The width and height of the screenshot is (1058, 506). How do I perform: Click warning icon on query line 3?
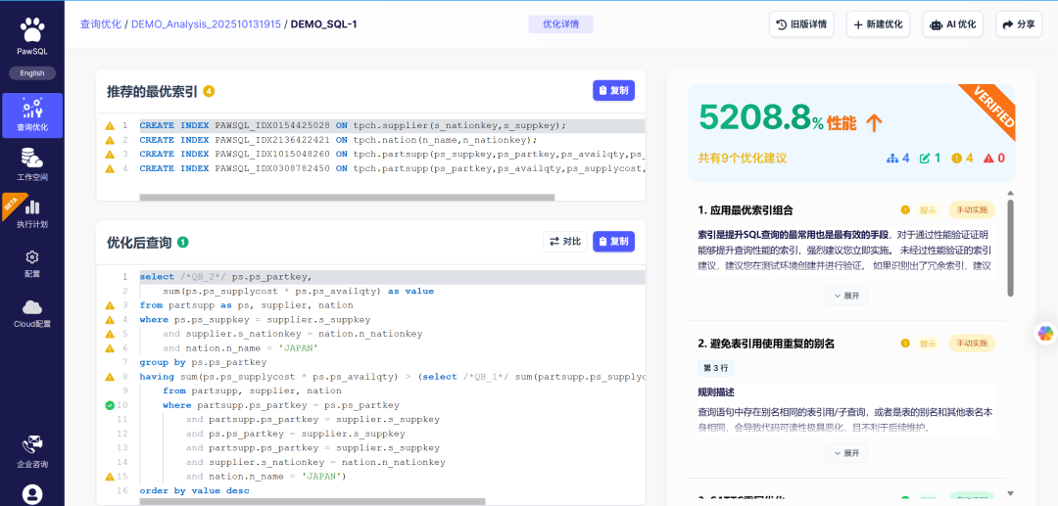pos(110,305)
